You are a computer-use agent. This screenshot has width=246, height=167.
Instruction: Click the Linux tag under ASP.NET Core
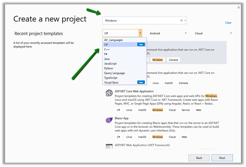click(129, 110)
